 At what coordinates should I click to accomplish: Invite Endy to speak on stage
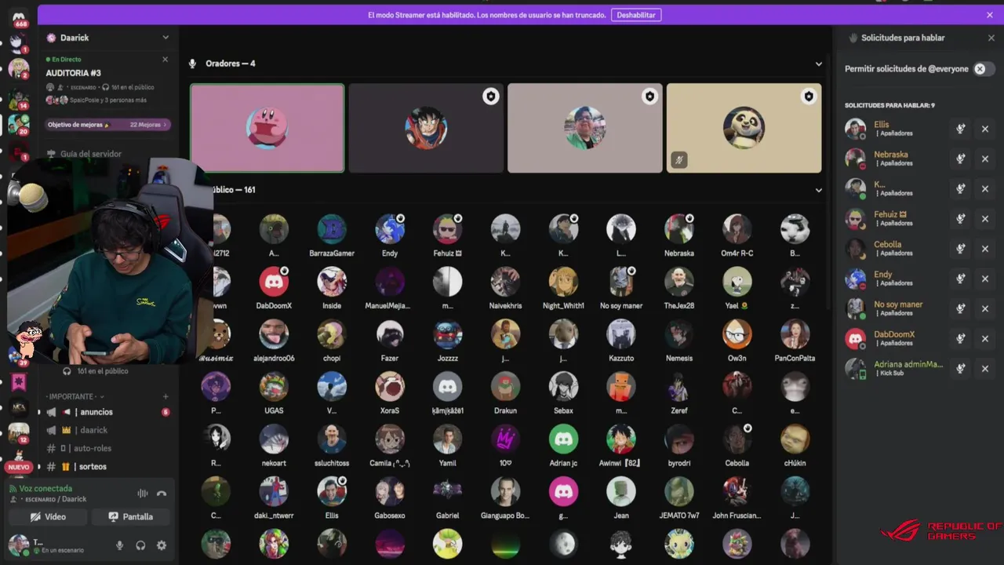point(960,279)
